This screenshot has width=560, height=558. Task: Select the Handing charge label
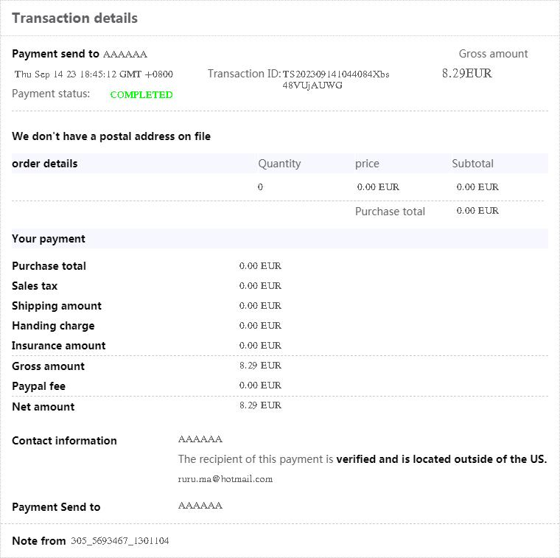tap(53, 326)
